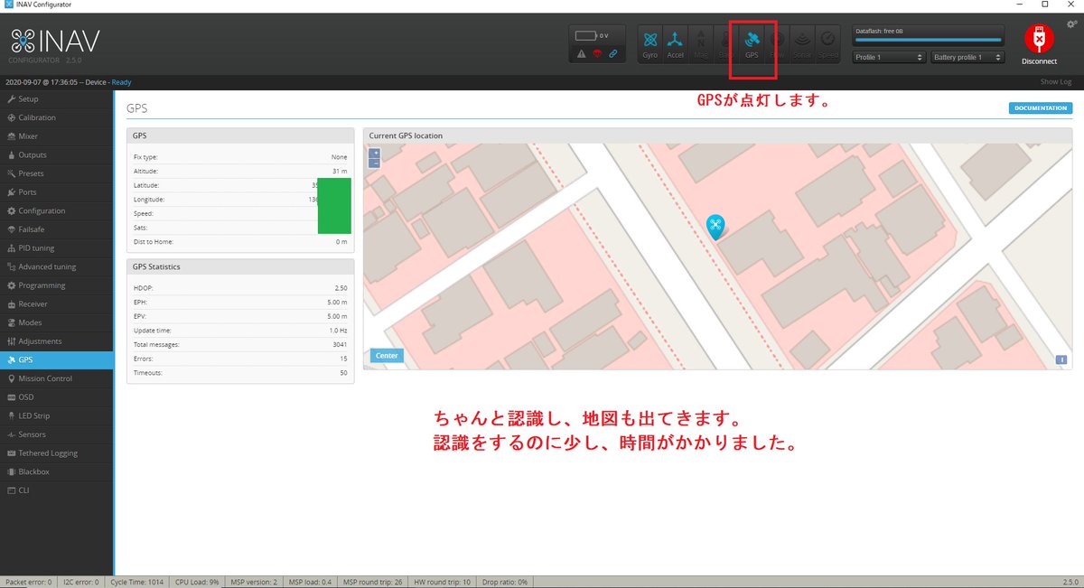
Task: Click CPU Load status entry
Action: pos(196,582)
